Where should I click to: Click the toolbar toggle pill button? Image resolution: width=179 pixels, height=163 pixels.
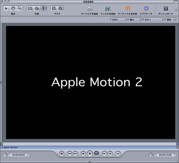[x=176, y=2]
